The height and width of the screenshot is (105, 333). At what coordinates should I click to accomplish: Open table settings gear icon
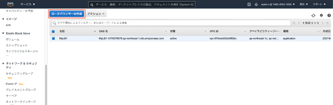click(321, 16)
